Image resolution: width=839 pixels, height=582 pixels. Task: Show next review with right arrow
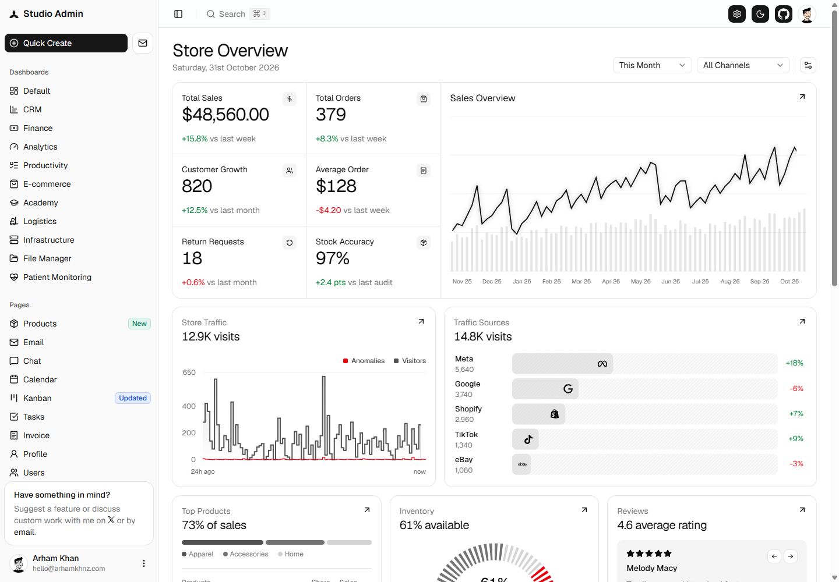pos(791,556)
